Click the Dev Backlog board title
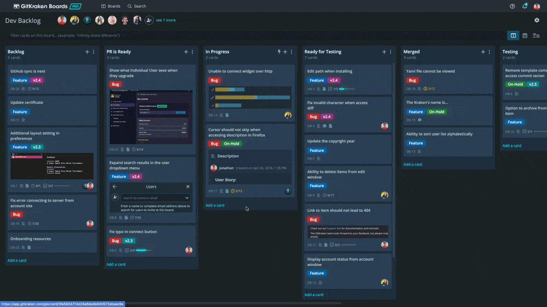547x307 pixels. pyautogui.click(x=22, y=21)
